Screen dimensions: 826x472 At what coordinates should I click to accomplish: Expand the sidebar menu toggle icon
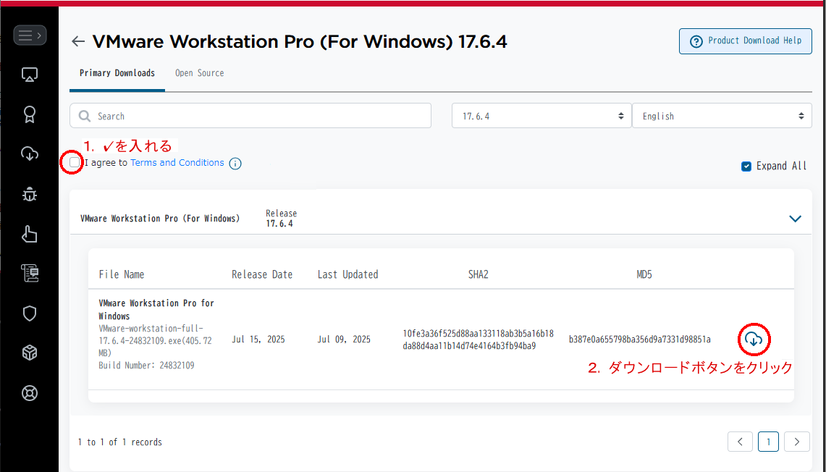point(30,34)
